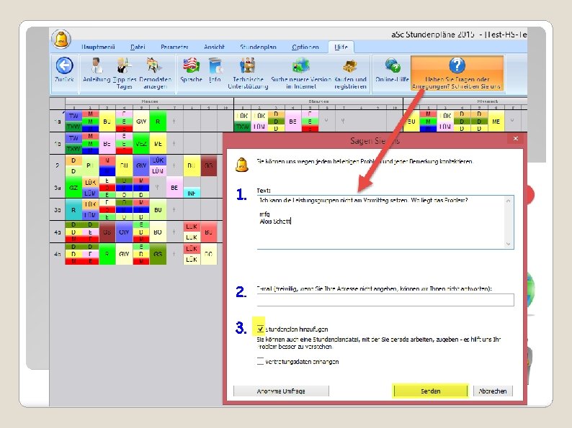Click the Info icon in ribbon
572x428 pixels.
[215, 66]
